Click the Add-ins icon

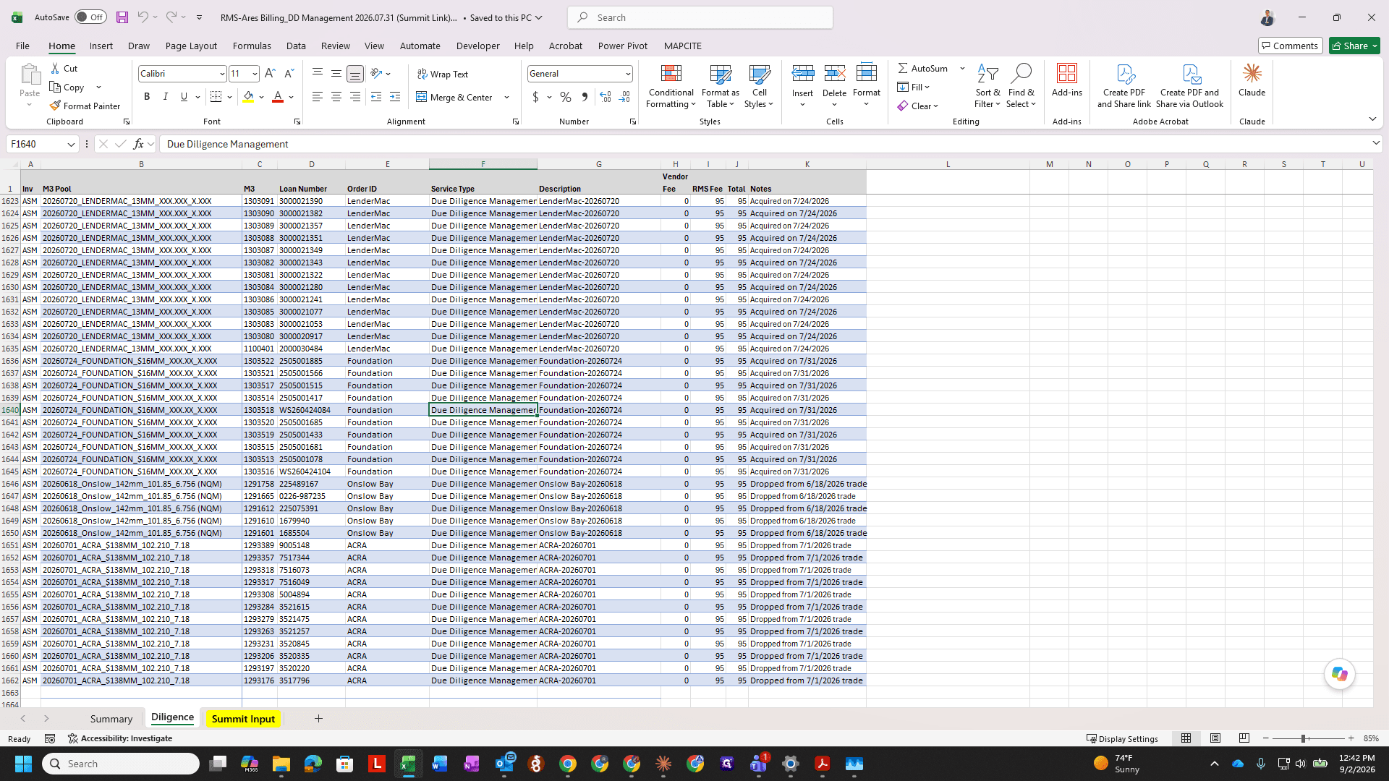(1067, 74)
